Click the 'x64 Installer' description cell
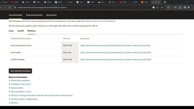Image resolution: width=194 pixels, height=109 pixels. coord(16,52)
